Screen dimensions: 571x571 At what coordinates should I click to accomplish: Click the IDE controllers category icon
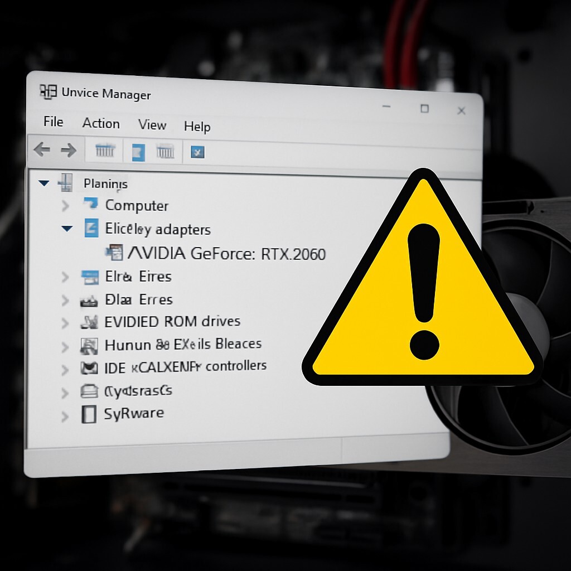(x=89, y=368)
